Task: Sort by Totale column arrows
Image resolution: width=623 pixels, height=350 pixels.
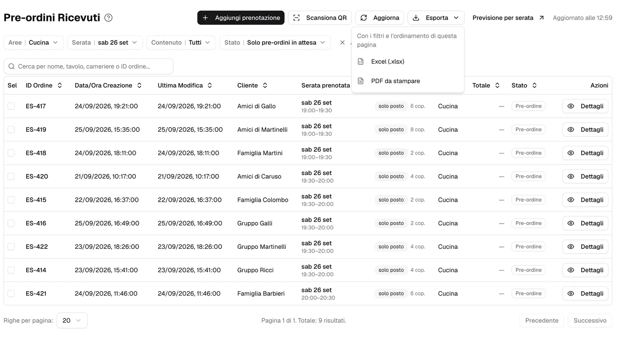Action: 497,86
